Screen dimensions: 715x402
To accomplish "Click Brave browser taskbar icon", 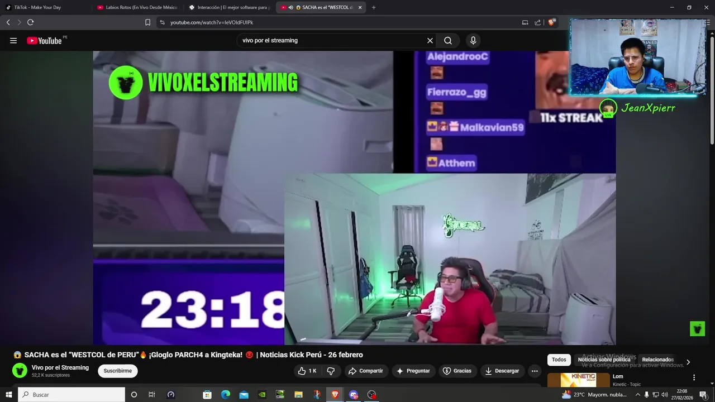I will pyautogui.click(x=335, y=395).
